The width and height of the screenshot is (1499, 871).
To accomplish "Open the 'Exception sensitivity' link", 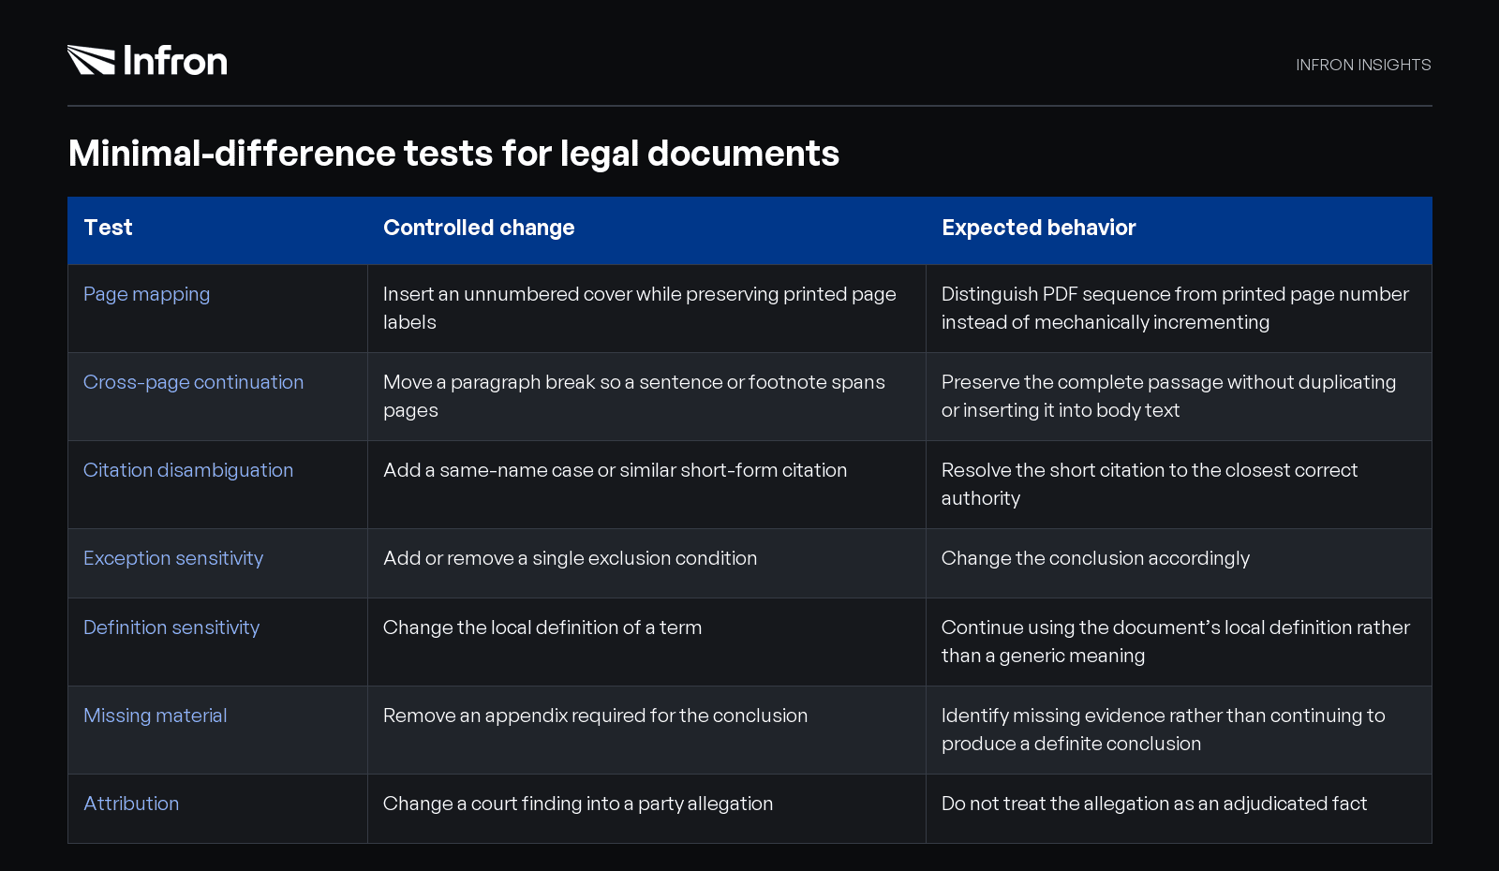I will pos(173,558).
